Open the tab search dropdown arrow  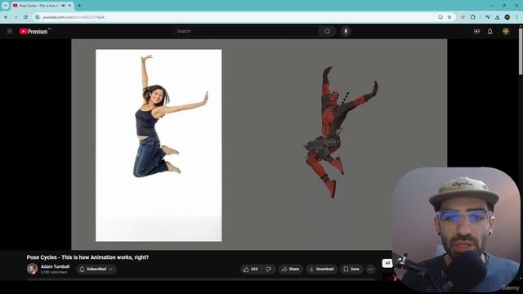[x=6, y=6]
